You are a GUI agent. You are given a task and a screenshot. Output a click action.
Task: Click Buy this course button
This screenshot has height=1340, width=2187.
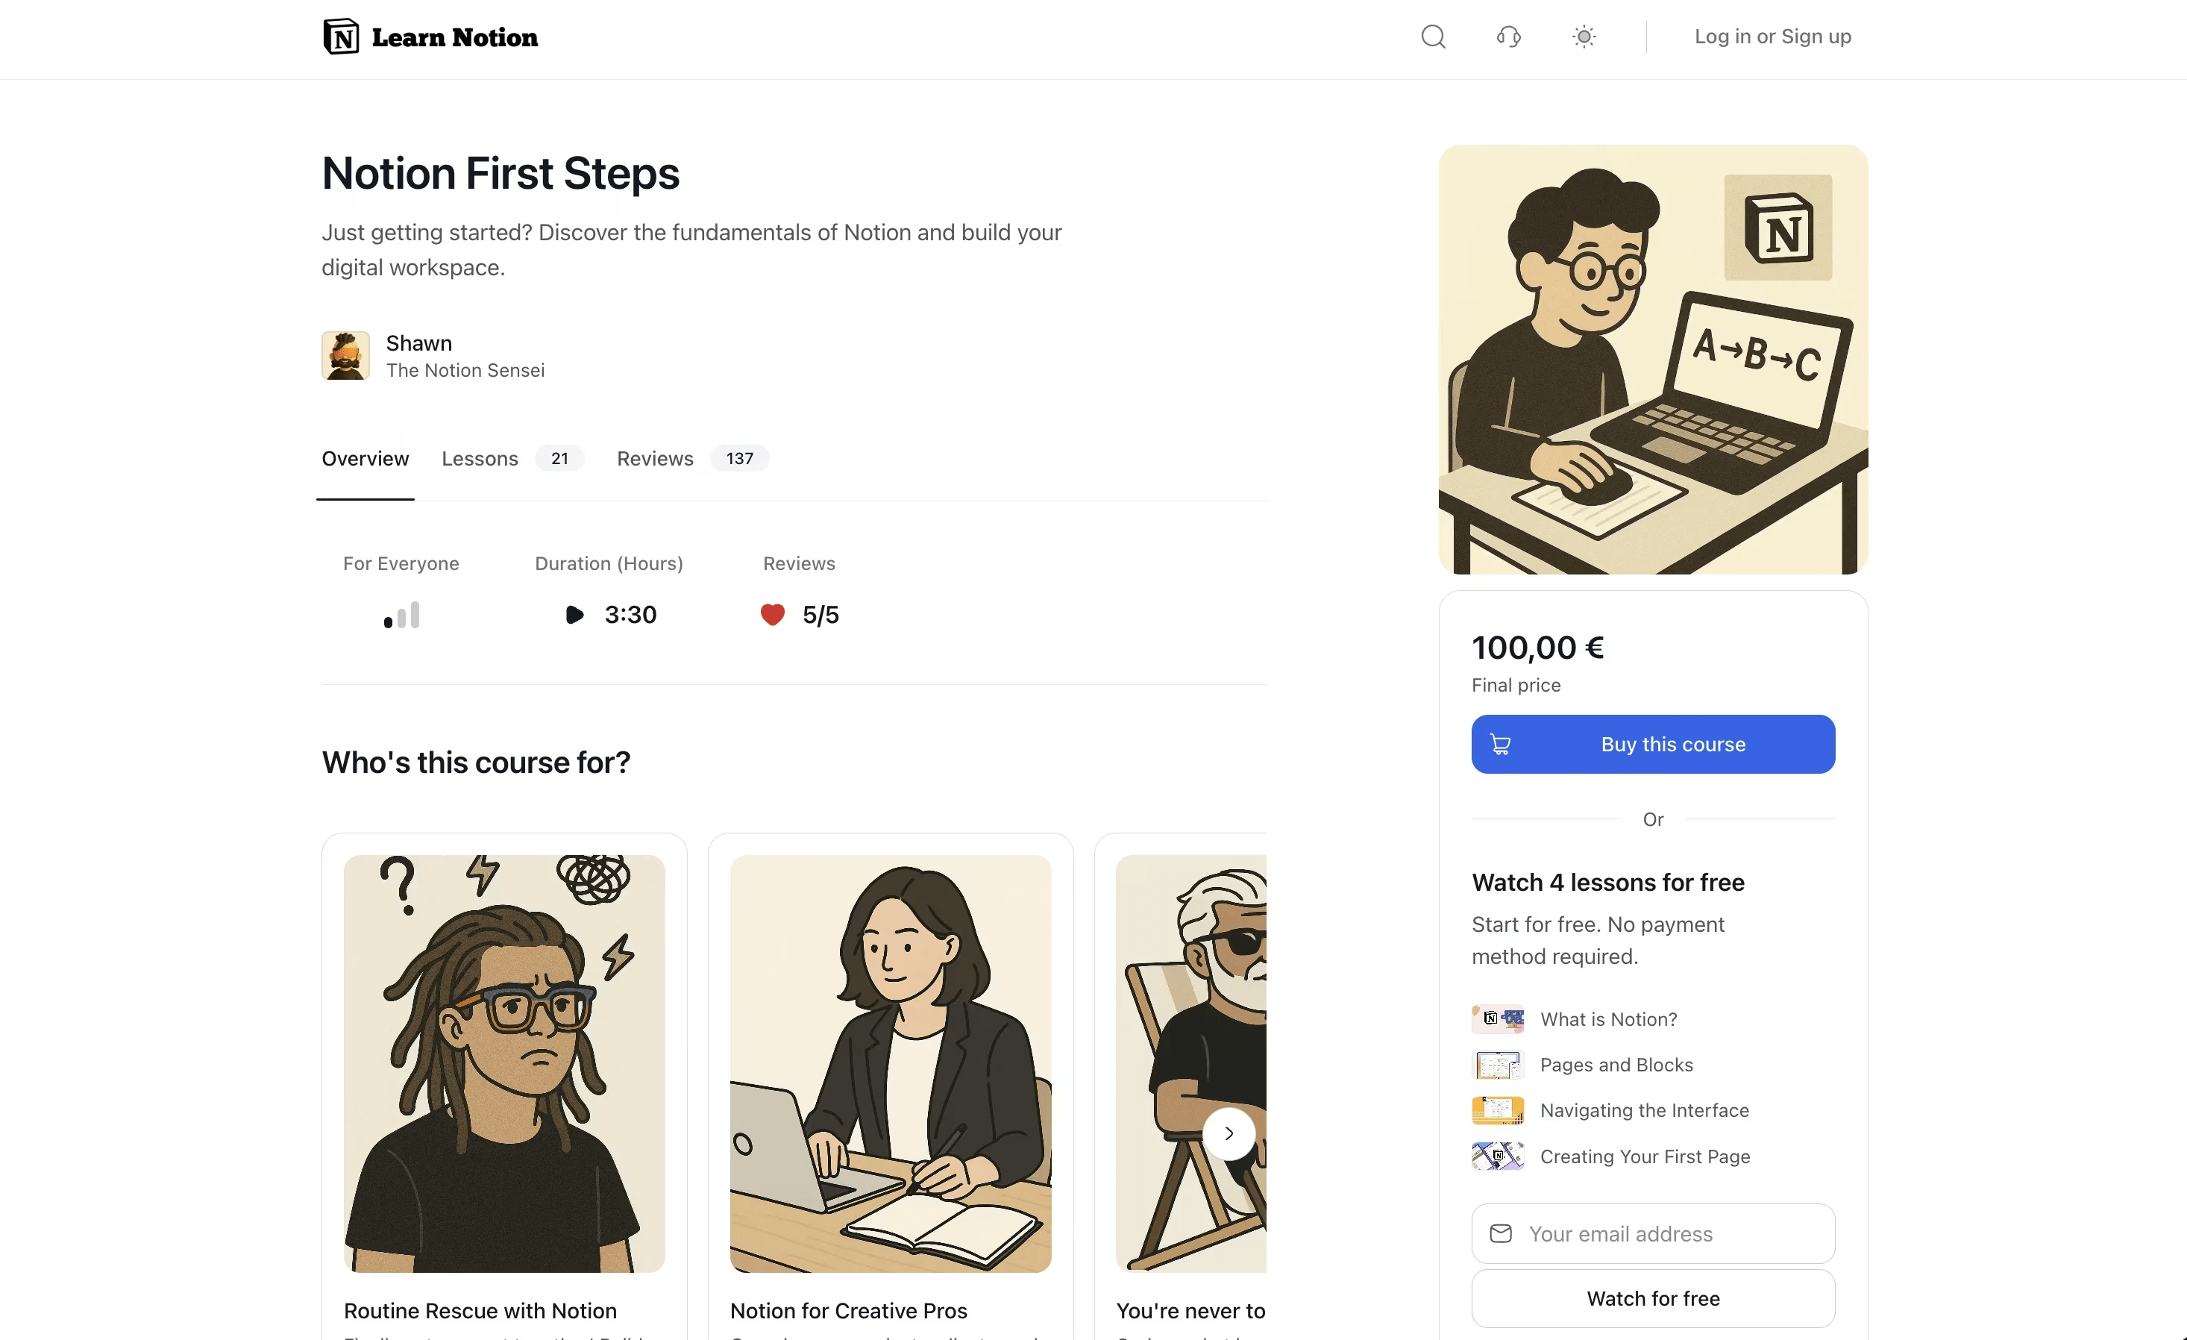click(x=1653, y=744)
